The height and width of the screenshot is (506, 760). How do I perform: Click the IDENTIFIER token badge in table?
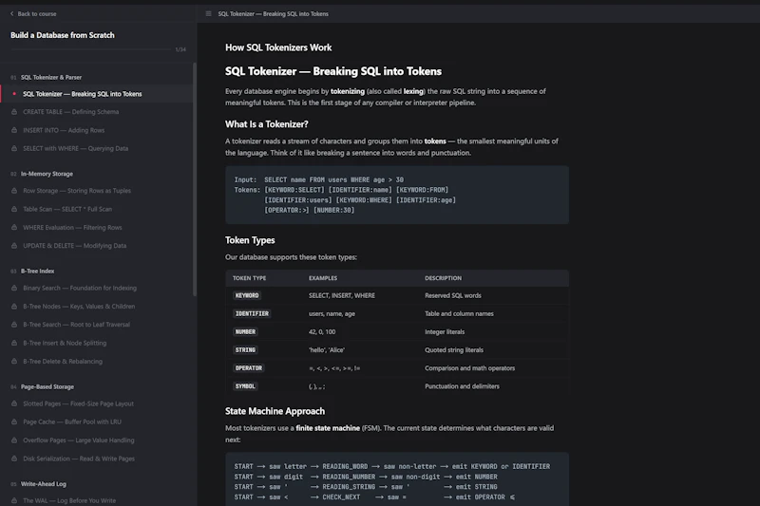coord(252,314)
